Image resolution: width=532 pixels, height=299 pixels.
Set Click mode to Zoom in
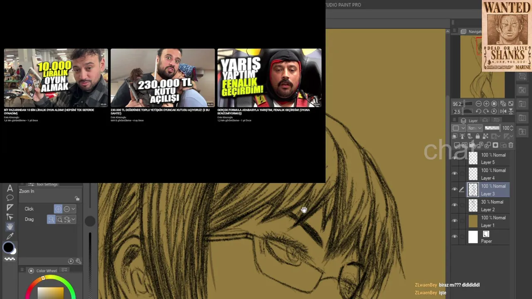point(58,209)
